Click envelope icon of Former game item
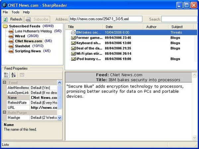Image resolution: width=199 pixels, height=149 pixels. 73,38
